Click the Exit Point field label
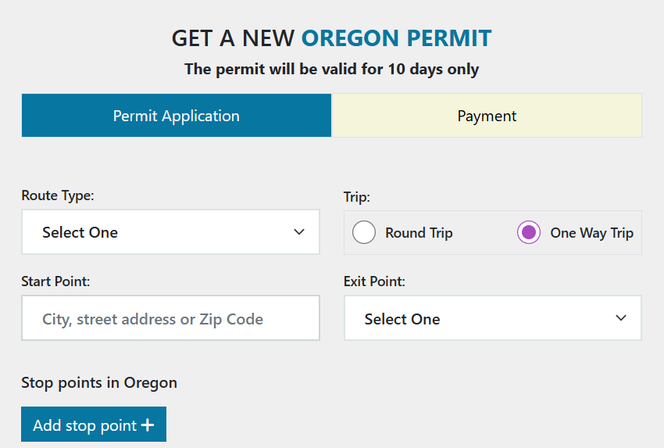The width and height of the screenshot is (664, 448). 374,281
